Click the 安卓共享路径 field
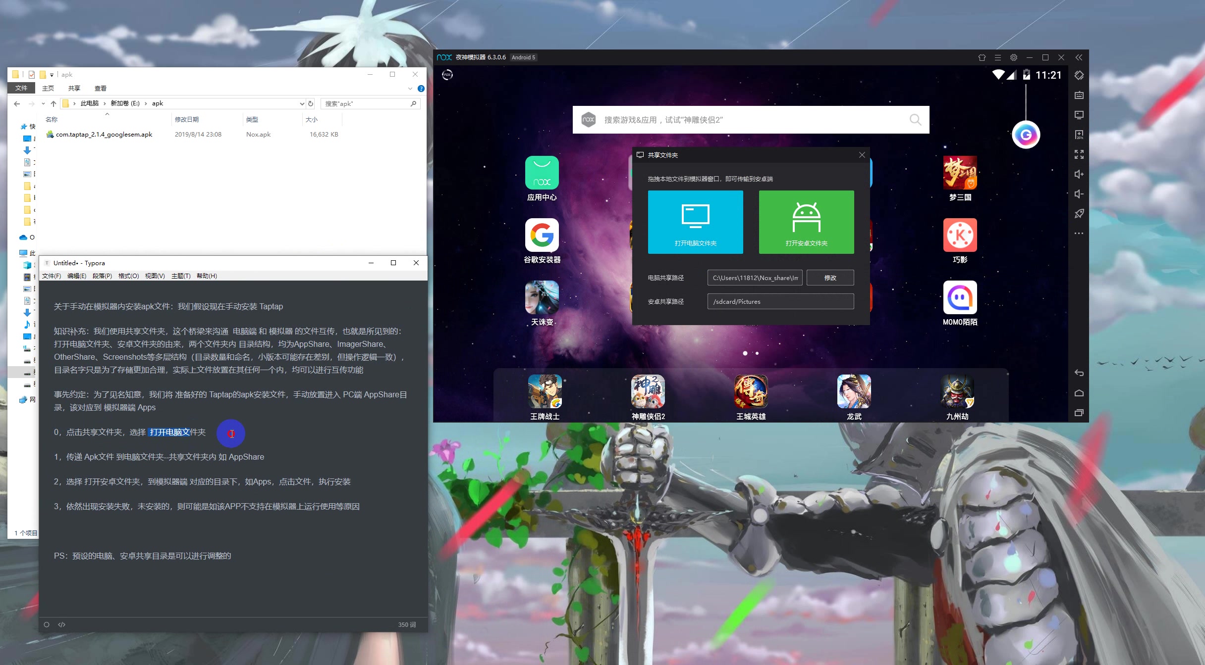Viewport: 1205px width, 665px height. pos(780,301)
